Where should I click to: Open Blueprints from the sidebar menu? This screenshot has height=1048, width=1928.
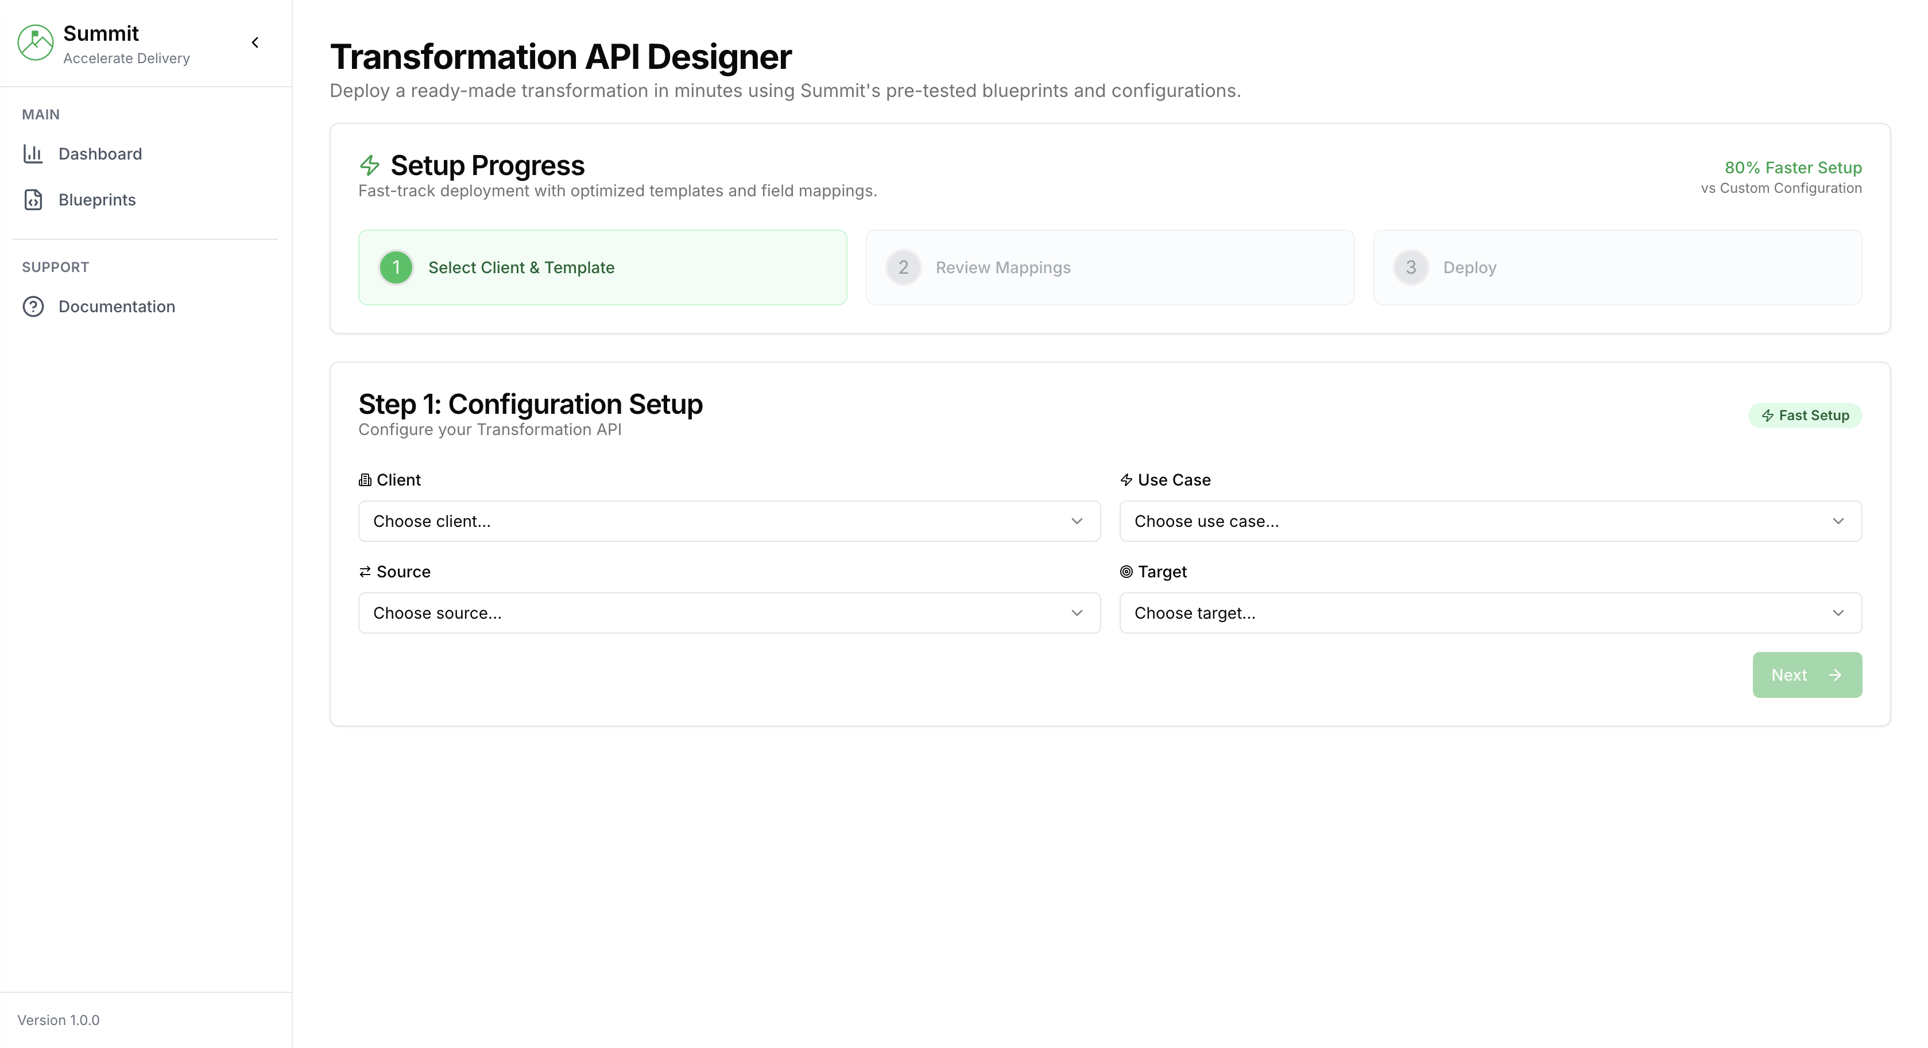pos(97,200)
